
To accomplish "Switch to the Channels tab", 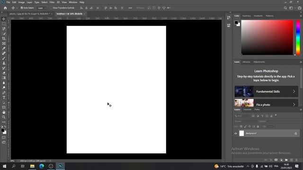I will 247,110.
